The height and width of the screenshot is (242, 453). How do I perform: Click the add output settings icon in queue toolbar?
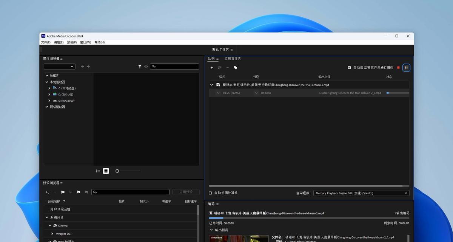(x=220, y=68)
